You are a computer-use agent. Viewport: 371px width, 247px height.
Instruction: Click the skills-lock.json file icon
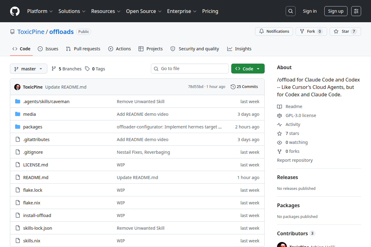pyautogui.click(x=18, y=228)
